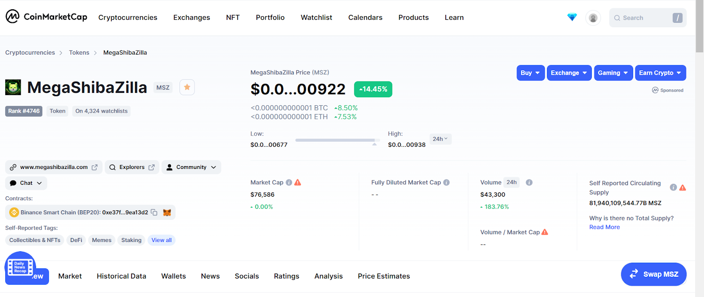Switch to the Historical Data tab
The image size is (704, 297).
point(121,276)
